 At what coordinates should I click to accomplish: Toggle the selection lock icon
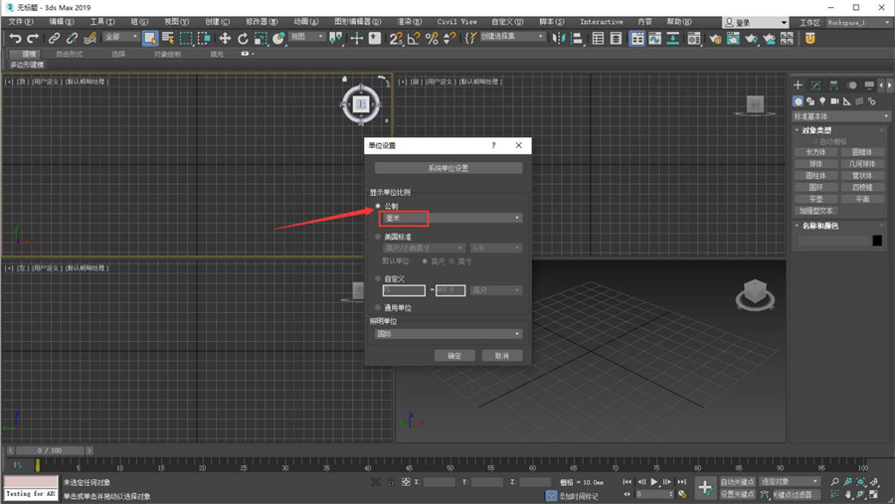click(x=391, y=482)
